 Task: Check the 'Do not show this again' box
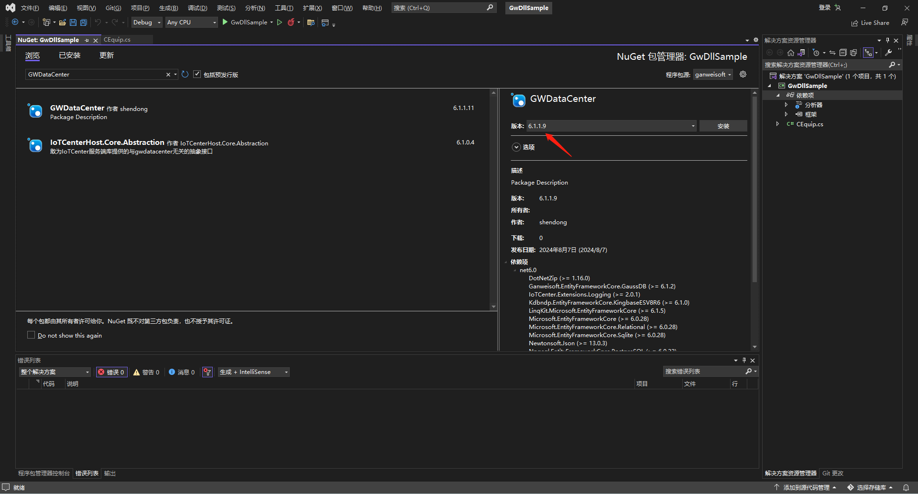(x=31, y=335)
